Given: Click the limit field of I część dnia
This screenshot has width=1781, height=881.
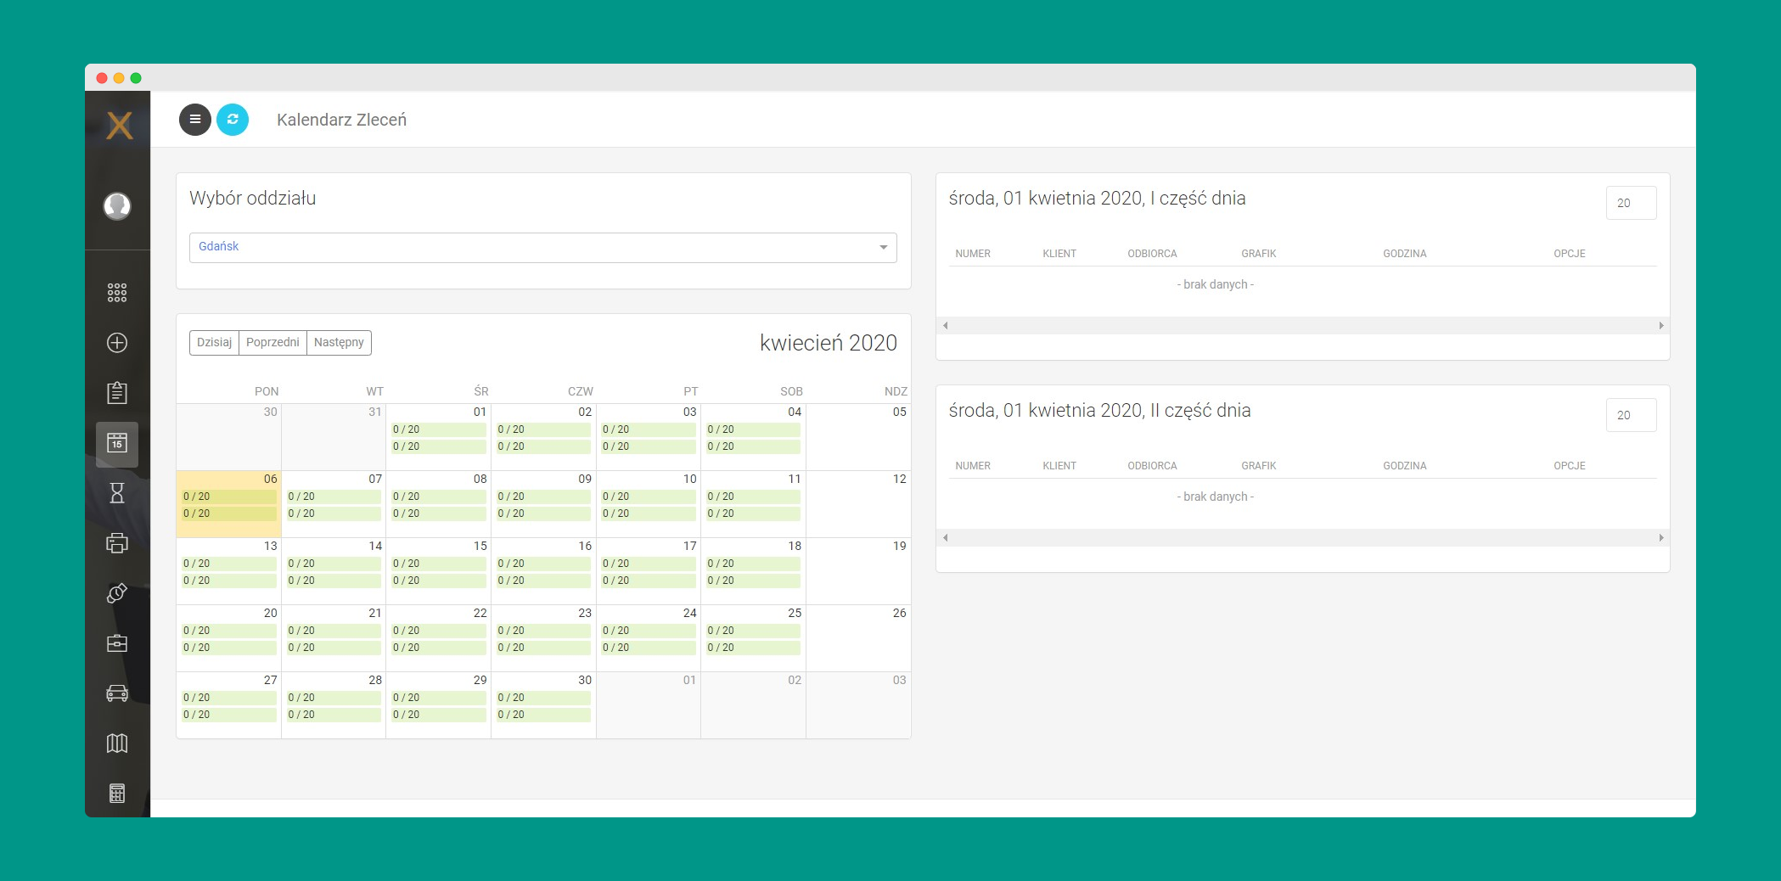Looking at the screenshot, I should point(1631,203).
